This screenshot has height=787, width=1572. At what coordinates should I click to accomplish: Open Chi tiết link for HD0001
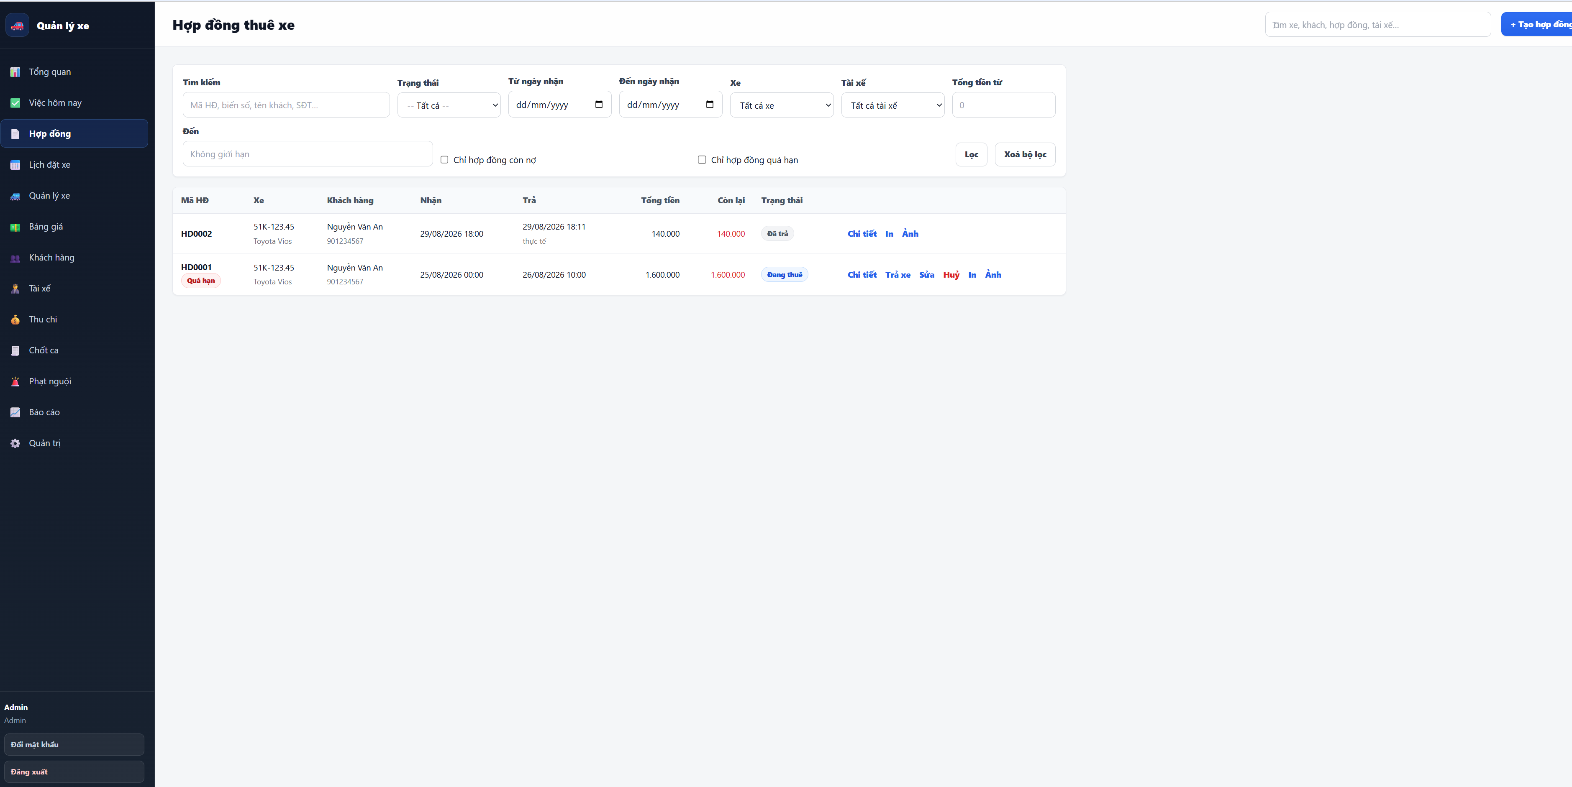[862, 275]
